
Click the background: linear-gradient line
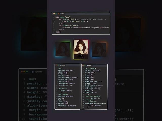[x=95, y=104]
